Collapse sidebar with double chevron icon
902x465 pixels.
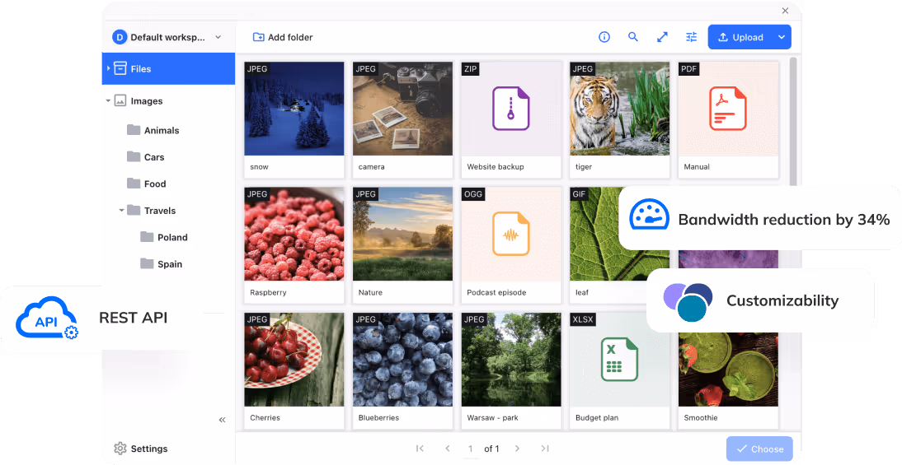click(222, 420)
